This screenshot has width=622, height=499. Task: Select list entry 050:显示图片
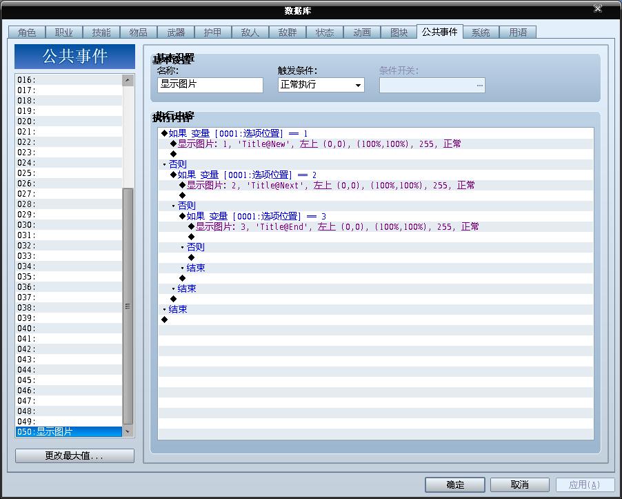pyautogui.click(x=69, y=432)
